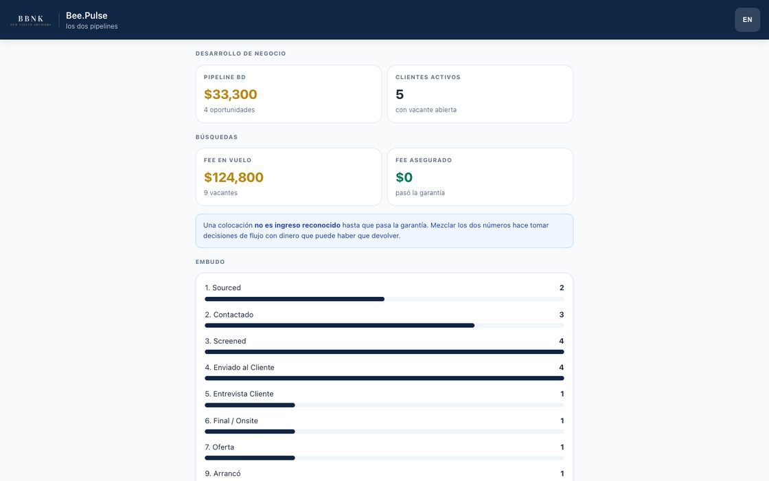Open the Pipeline BD card
Viewport: 769px width, 481px height.
click(288, 93)
